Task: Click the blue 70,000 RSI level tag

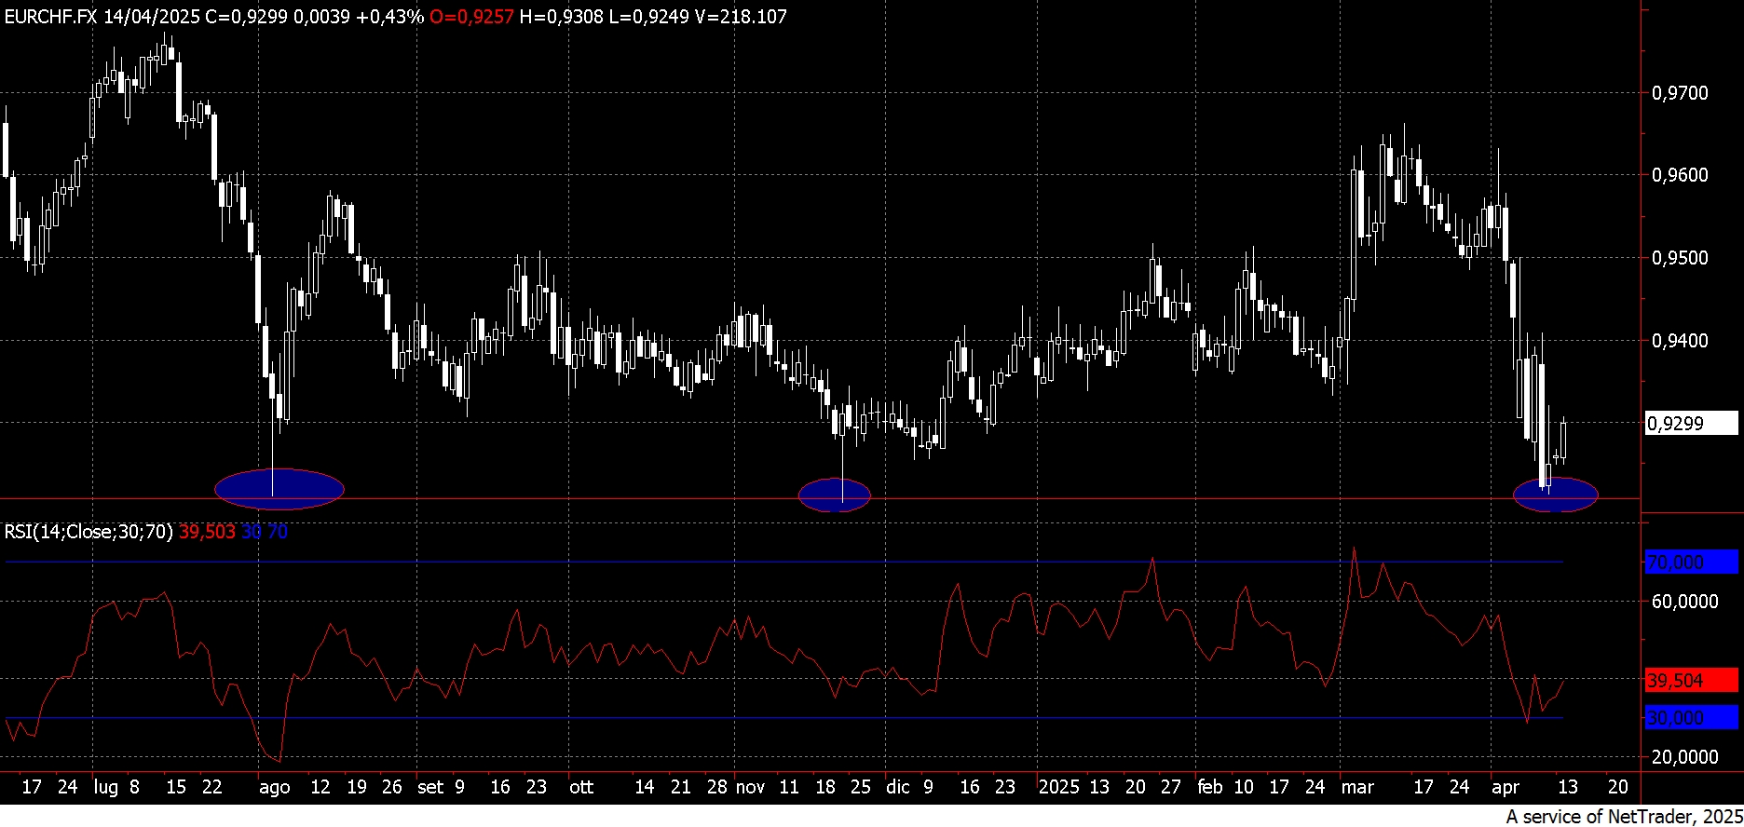Action: point(1691,562)
